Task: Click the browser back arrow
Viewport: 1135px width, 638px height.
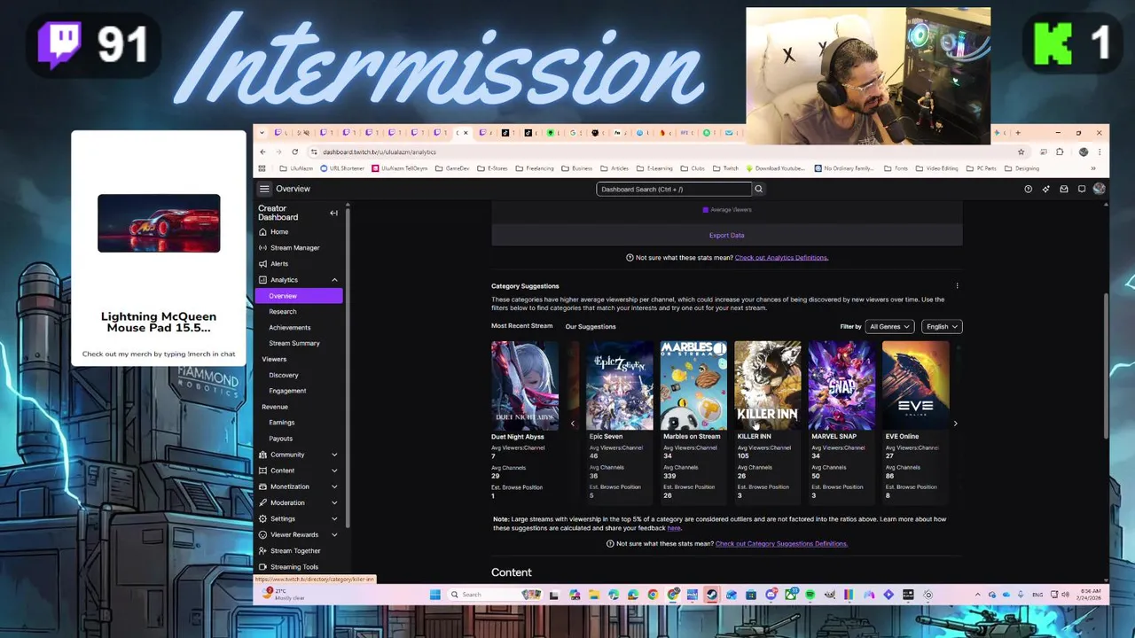Action: click(x=262, y=152)
